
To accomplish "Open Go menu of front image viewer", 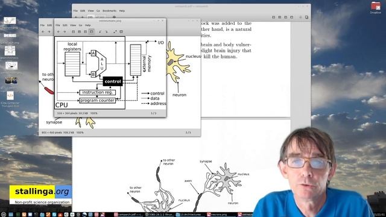I will coord(80,25).
